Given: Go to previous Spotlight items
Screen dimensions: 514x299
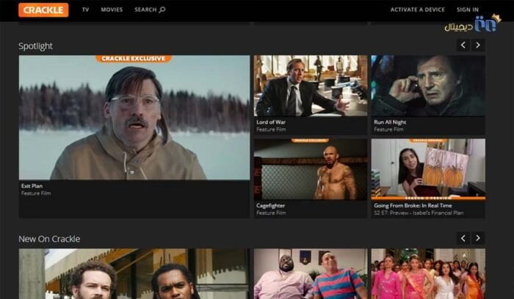Looking at the screenshot, I should pyautogui.click(x=463, y=45).
